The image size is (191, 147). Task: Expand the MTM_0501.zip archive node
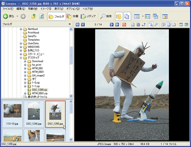[25, 93]
